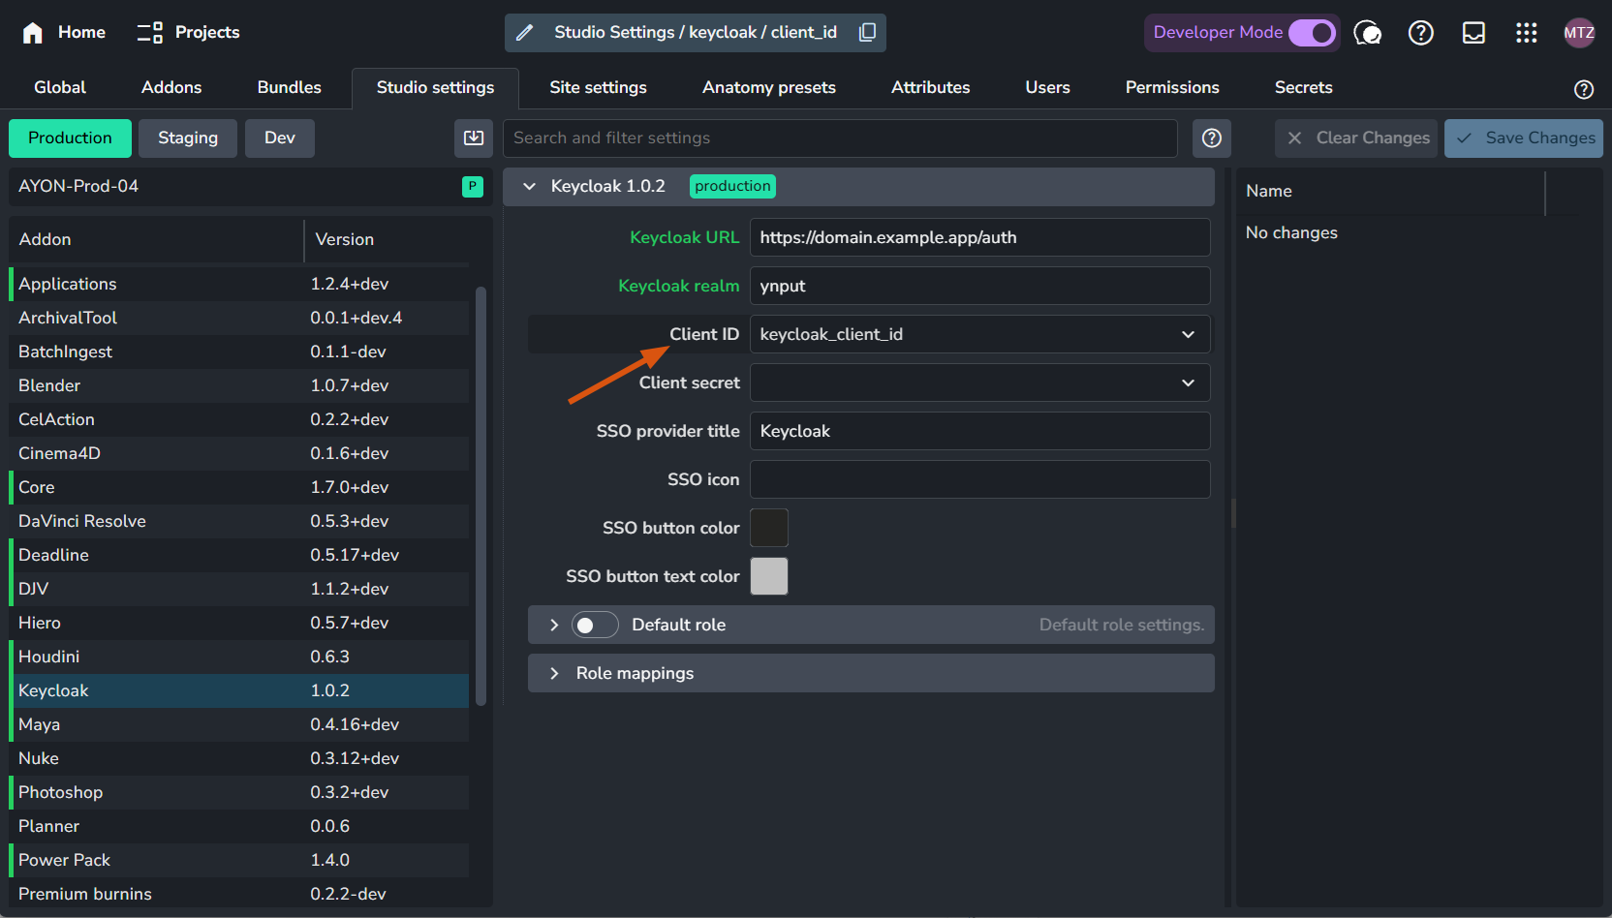1612x918 pixels.
Task: Open the Projects menu icon
Action: pyautogui.click(x=150, y=33)
